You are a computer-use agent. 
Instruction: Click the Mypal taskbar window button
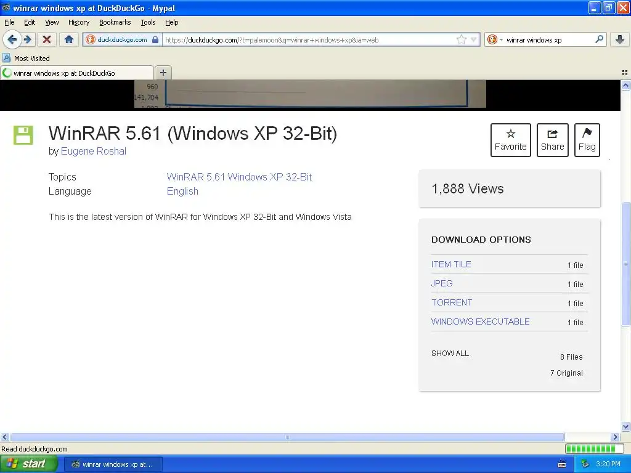click(x=113, y=464)
